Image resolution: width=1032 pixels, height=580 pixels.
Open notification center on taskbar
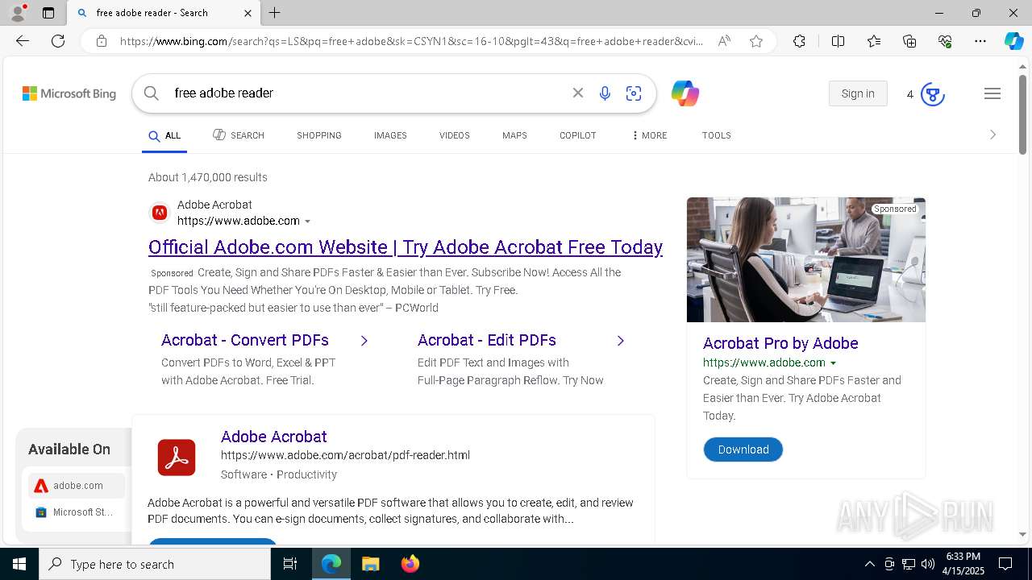1005,564
